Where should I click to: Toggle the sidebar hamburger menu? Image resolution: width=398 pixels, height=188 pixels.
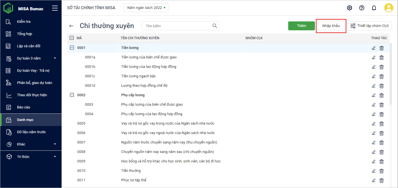[x=55, y=8]
